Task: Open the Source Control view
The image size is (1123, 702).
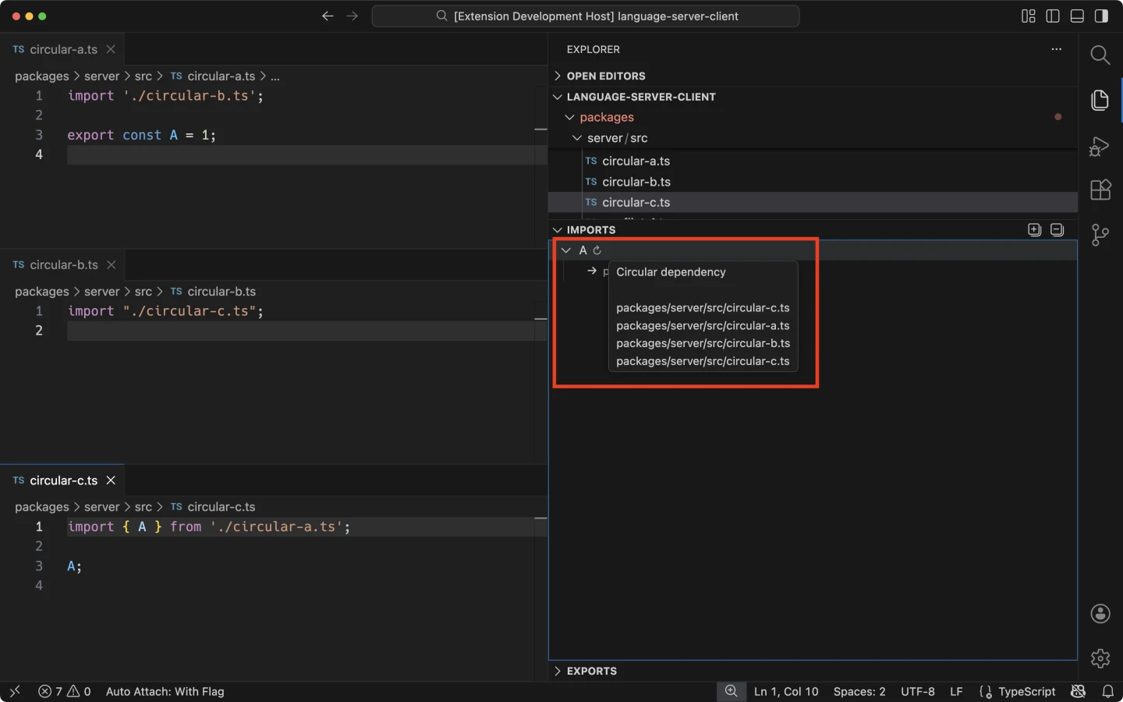Action: click(x=1100, y=235)
